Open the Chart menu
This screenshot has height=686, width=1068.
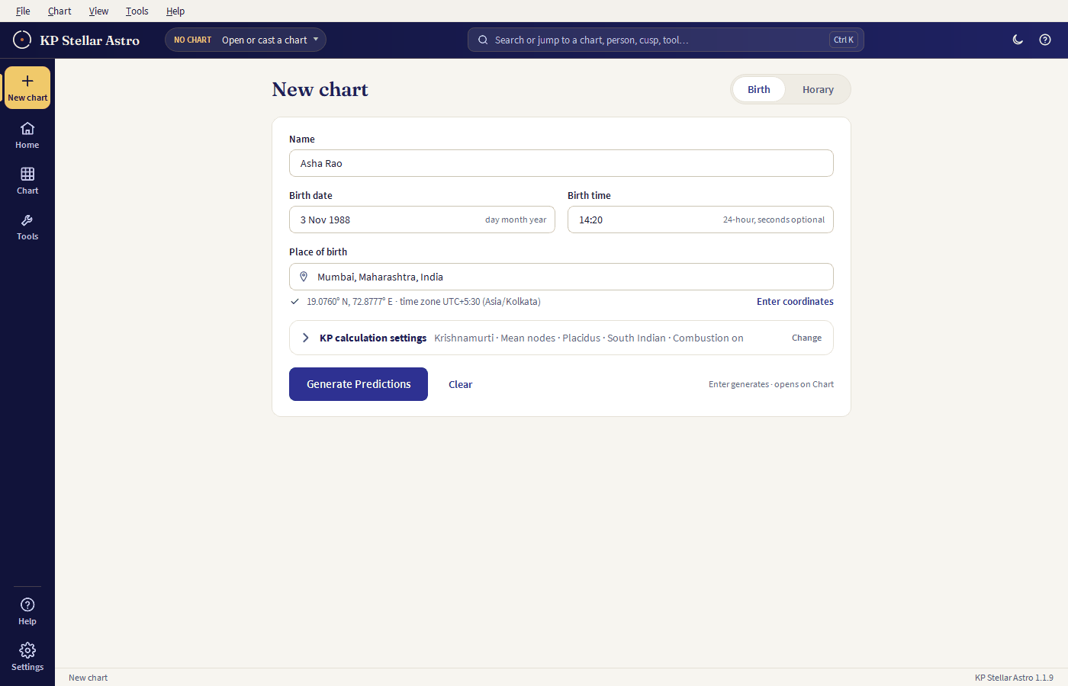[60, 11]
